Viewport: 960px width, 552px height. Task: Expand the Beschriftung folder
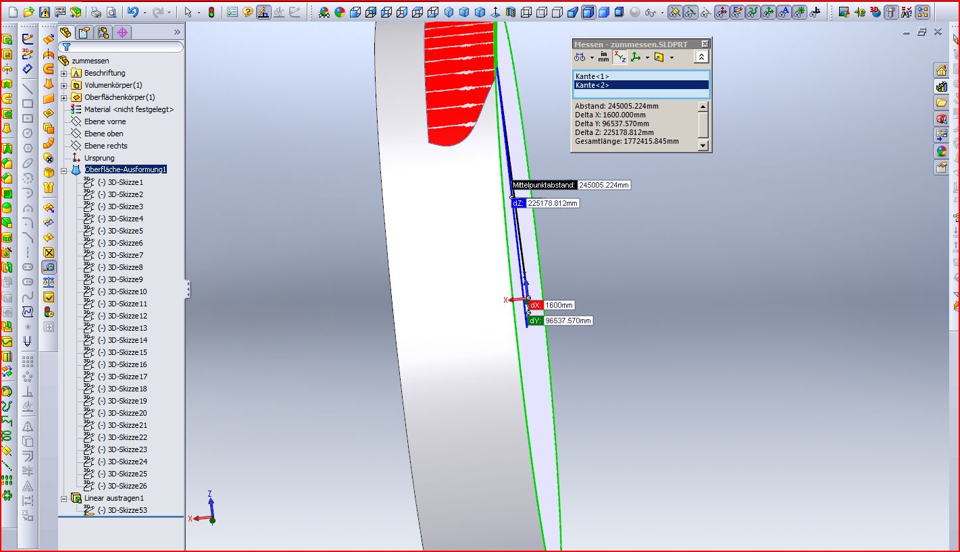pyautogui.click(x=64, y=74)
